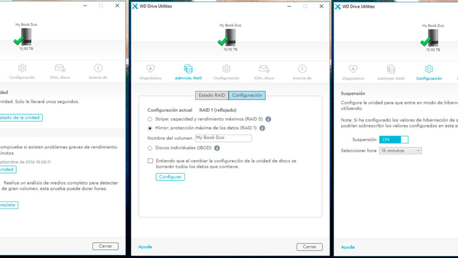Open the Configuración section in the right window
The image size is (458, 258).
pyautogui.click(x=429, y=71)
